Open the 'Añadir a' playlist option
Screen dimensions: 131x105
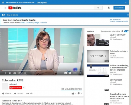click(x=6, y=93)
